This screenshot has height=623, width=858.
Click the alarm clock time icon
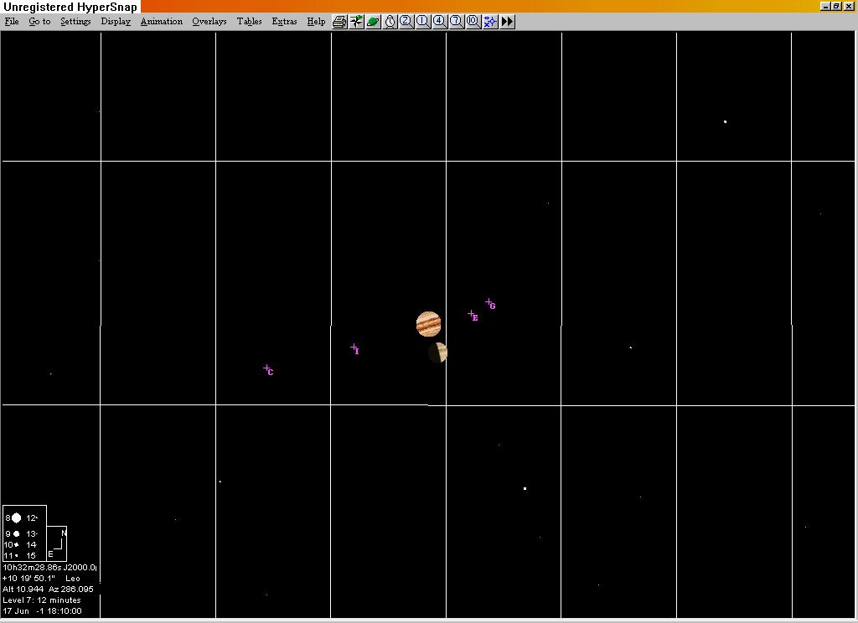point(390,22)
